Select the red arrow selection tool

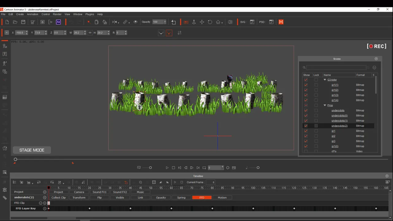(x=88, y=22)
